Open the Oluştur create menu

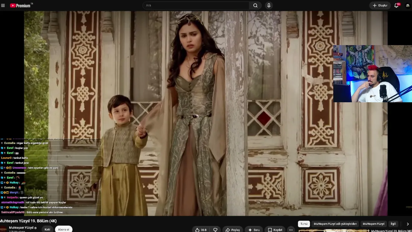380,5
